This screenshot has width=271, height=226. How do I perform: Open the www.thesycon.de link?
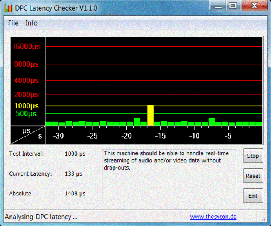click(213, 217)
